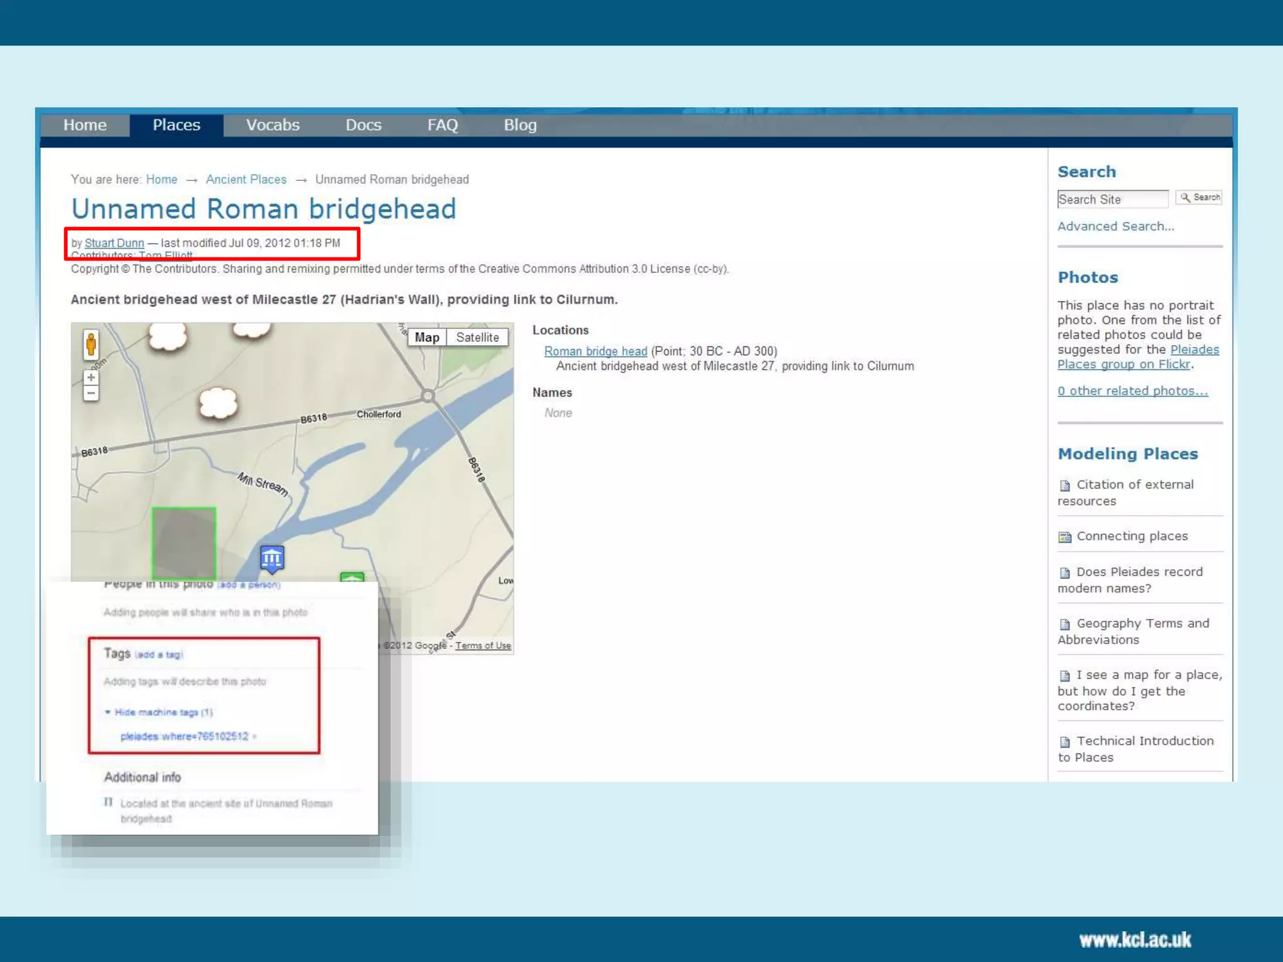
Task: Click the center cloud-shaped map marker
Action: coord(218,403)
